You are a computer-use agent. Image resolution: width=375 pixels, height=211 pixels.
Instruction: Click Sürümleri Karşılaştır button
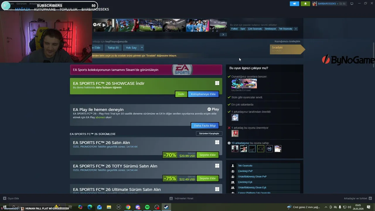pos(209,133)
